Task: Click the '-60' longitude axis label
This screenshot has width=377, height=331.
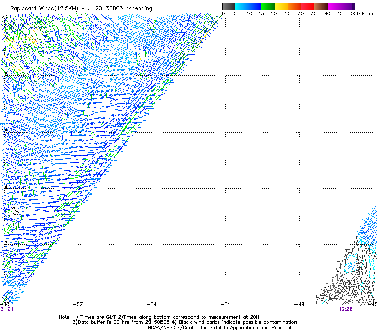Action: point(5,305)
